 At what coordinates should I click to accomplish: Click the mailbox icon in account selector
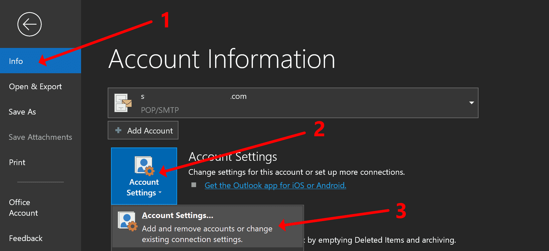click(x=123, y=103)
